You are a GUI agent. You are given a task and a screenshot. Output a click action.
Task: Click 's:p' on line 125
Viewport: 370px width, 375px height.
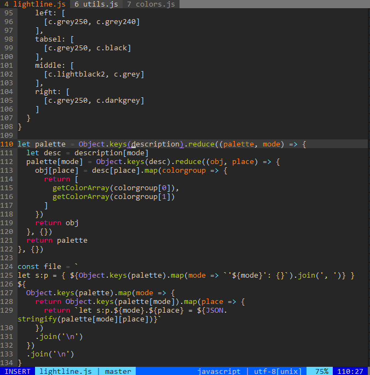pyautogui.click(x=42, y=276)
